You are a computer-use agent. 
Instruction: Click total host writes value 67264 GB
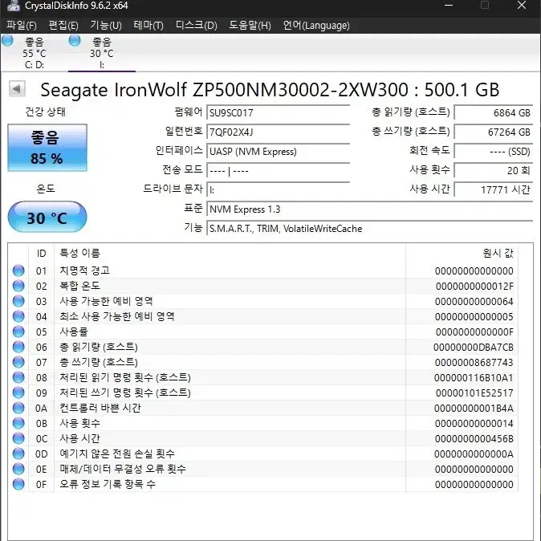click(494, 132)
